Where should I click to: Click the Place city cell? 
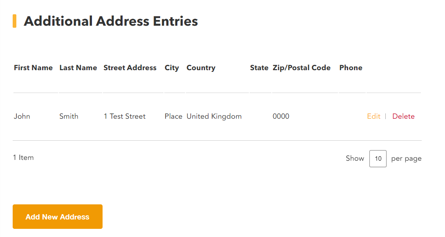pyautogui.click(x=173, y=116)
